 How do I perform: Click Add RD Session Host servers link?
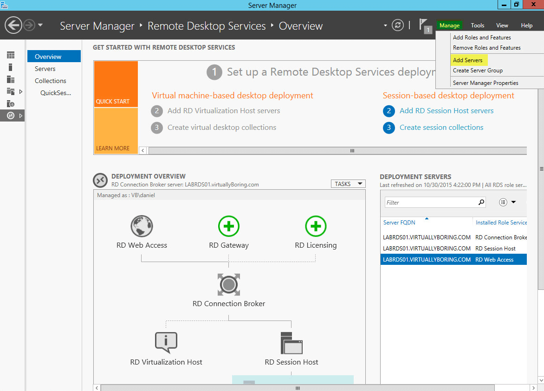(447, 111)
